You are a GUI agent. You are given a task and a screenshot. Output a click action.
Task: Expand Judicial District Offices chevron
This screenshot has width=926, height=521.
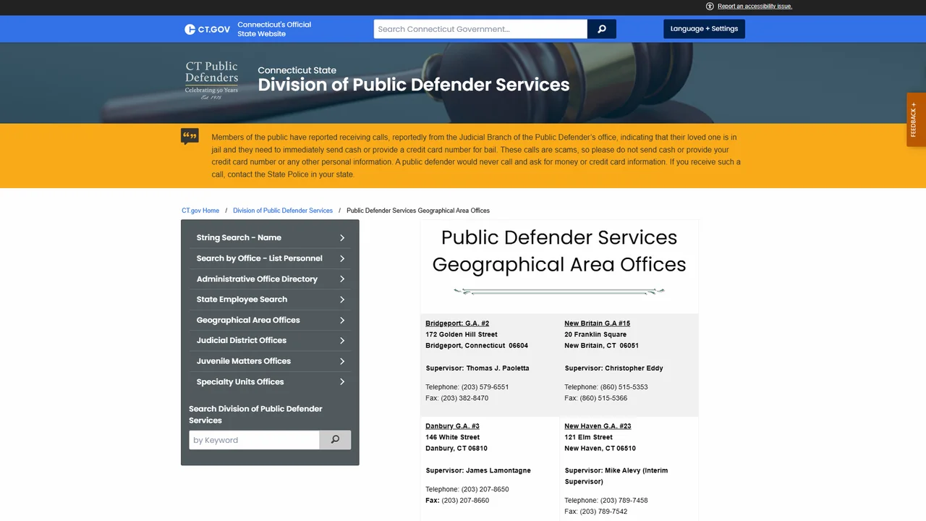(x=342, y=340)
